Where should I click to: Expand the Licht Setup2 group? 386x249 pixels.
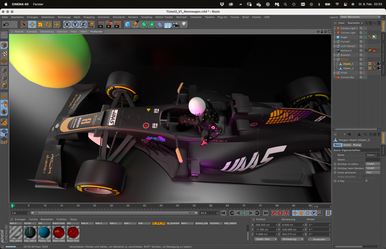pos(335,46)
